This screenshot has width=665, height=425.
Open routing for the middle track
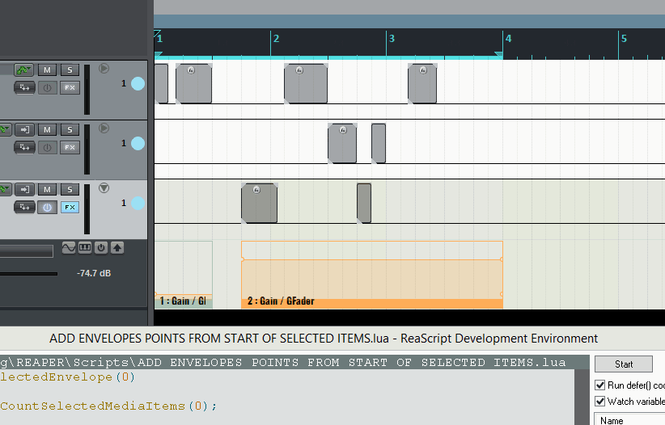pyautogui.click(x=24, y=148)
